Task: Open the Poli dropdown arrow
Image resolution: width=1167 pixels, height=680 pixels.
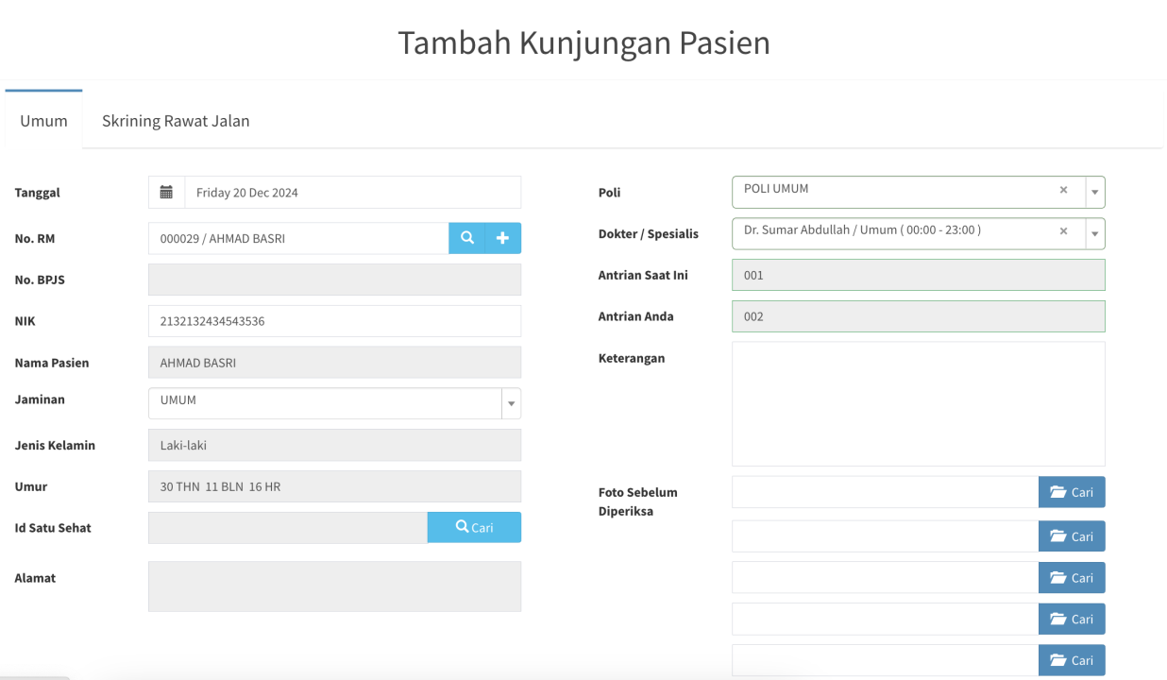Action: pyautogui.click(x=1095, y=192)
